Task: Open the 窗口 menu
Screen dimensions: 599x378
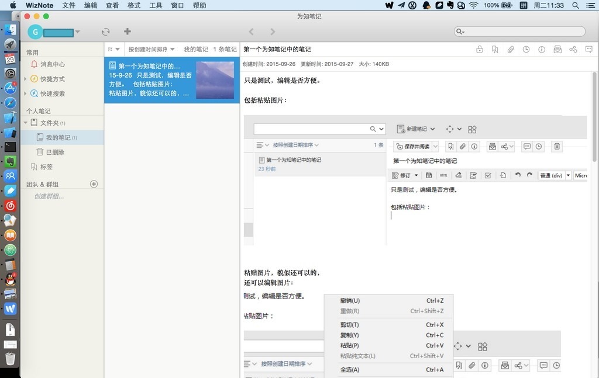Action: point(178,5)
